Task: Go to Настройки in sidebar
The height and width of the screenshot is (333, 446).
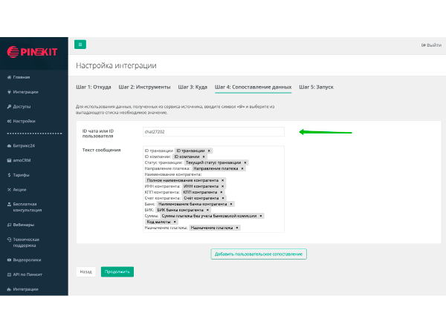Action: [24, 120]
